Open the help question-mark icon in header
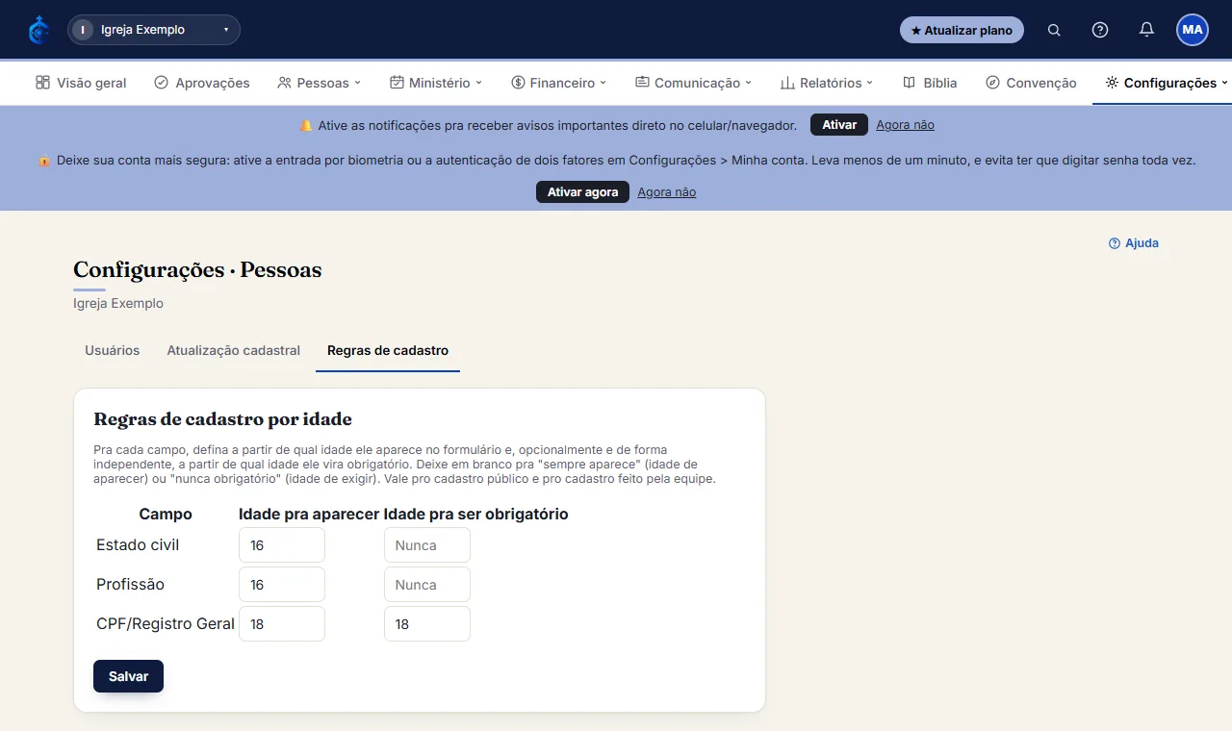The height and width of the screenshot is (731, 1232). [1100, 30]
